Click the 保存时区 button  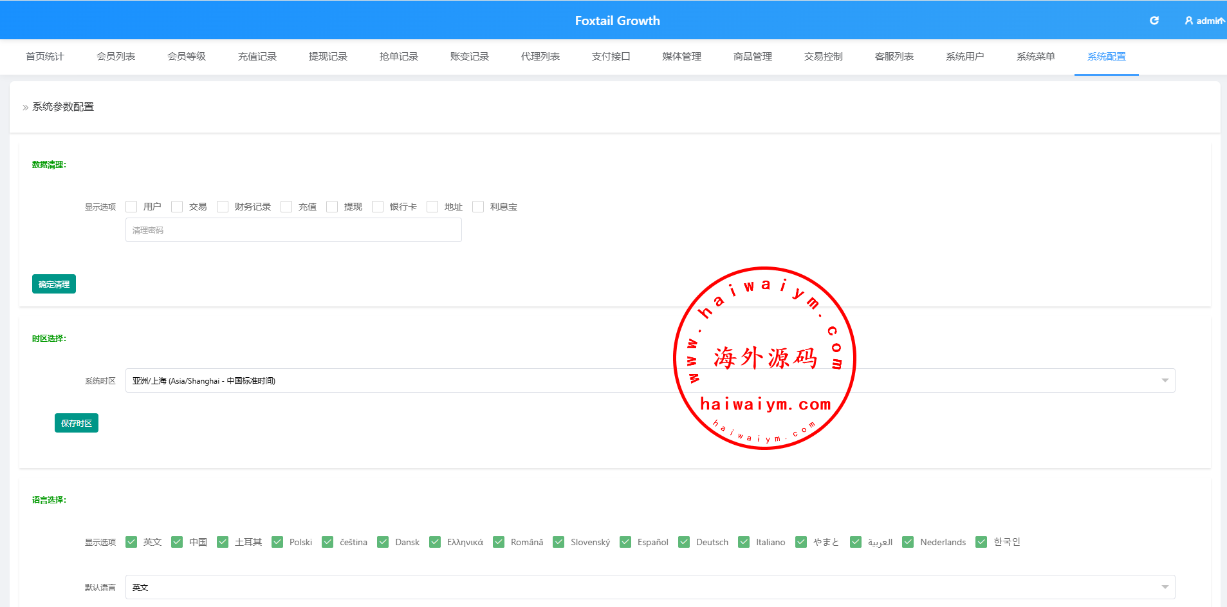click(x=77, y=423)
